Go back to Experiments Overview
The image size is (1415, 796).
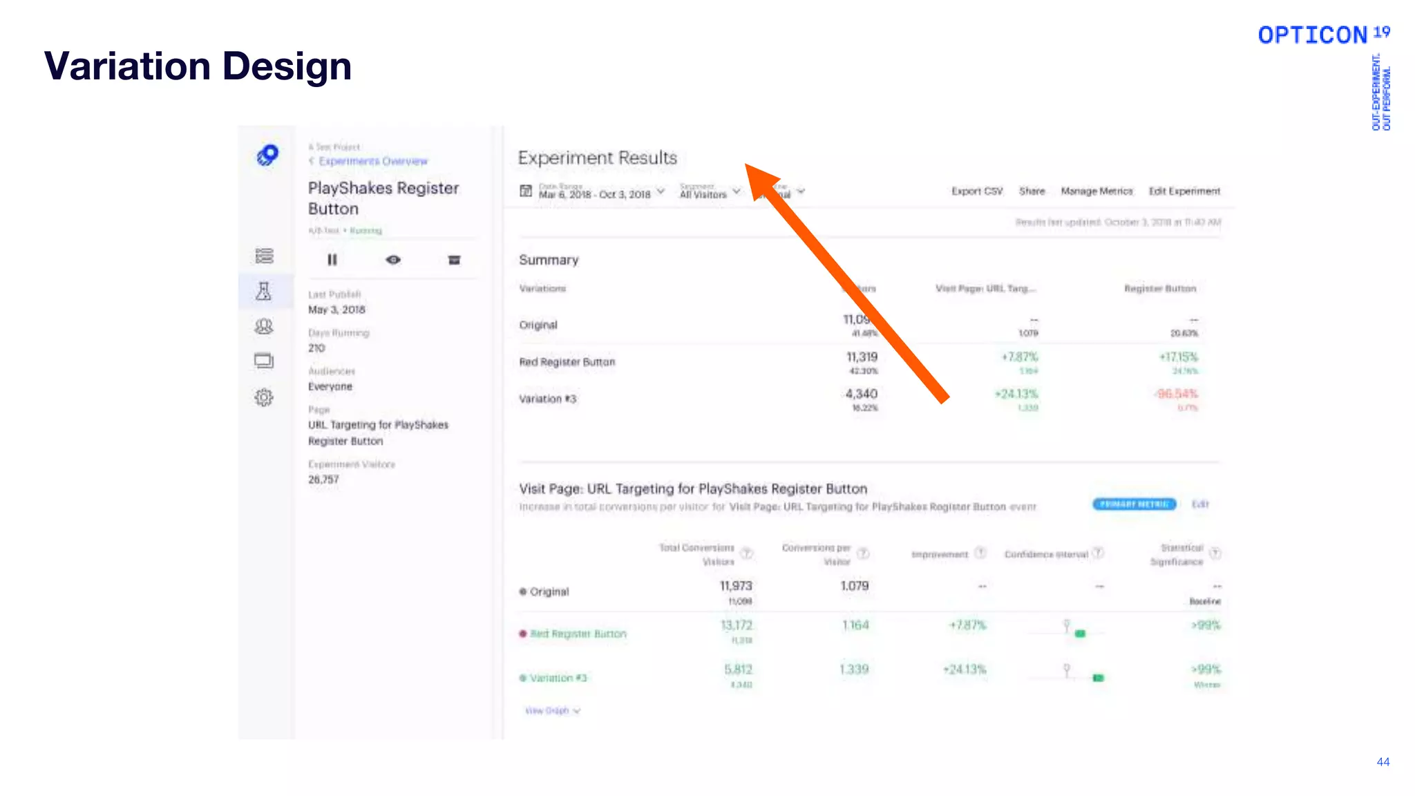click(372, 161)
